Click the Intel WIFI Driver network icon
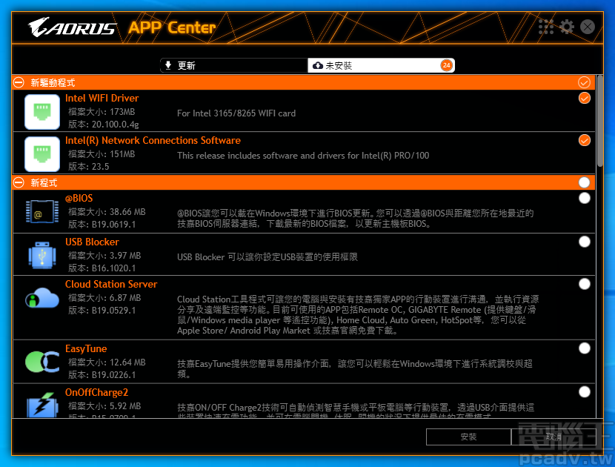 [41, 112]
